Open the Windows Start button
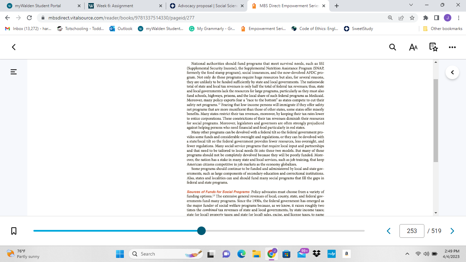The width and height of the screenshot is (466, 262). click(120, 254)
